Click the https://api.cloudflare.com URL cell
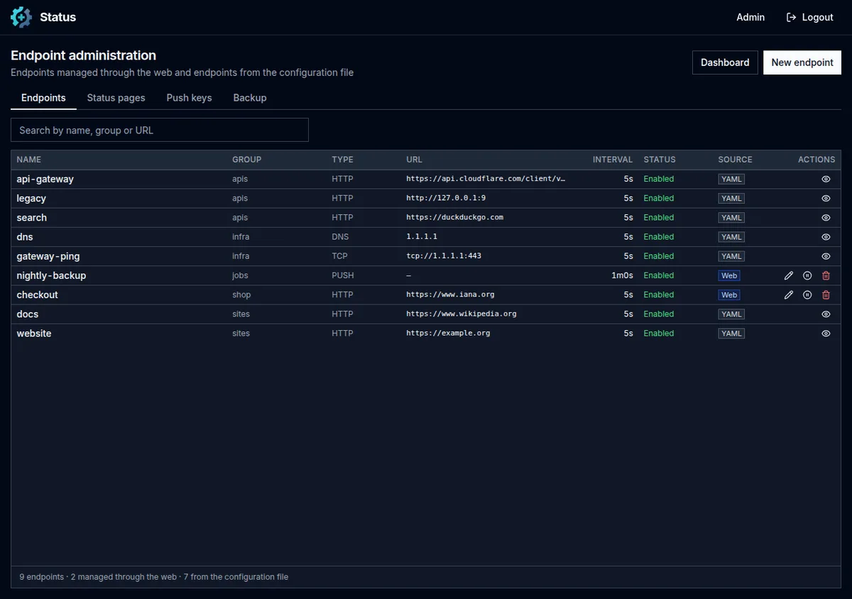The width and height of the screenshot is (852, 599). [x=486, y=179]
